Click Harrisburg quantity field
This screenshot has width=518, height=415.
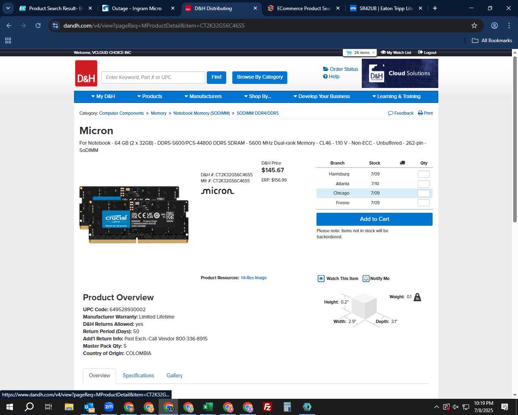coord(424,174)
